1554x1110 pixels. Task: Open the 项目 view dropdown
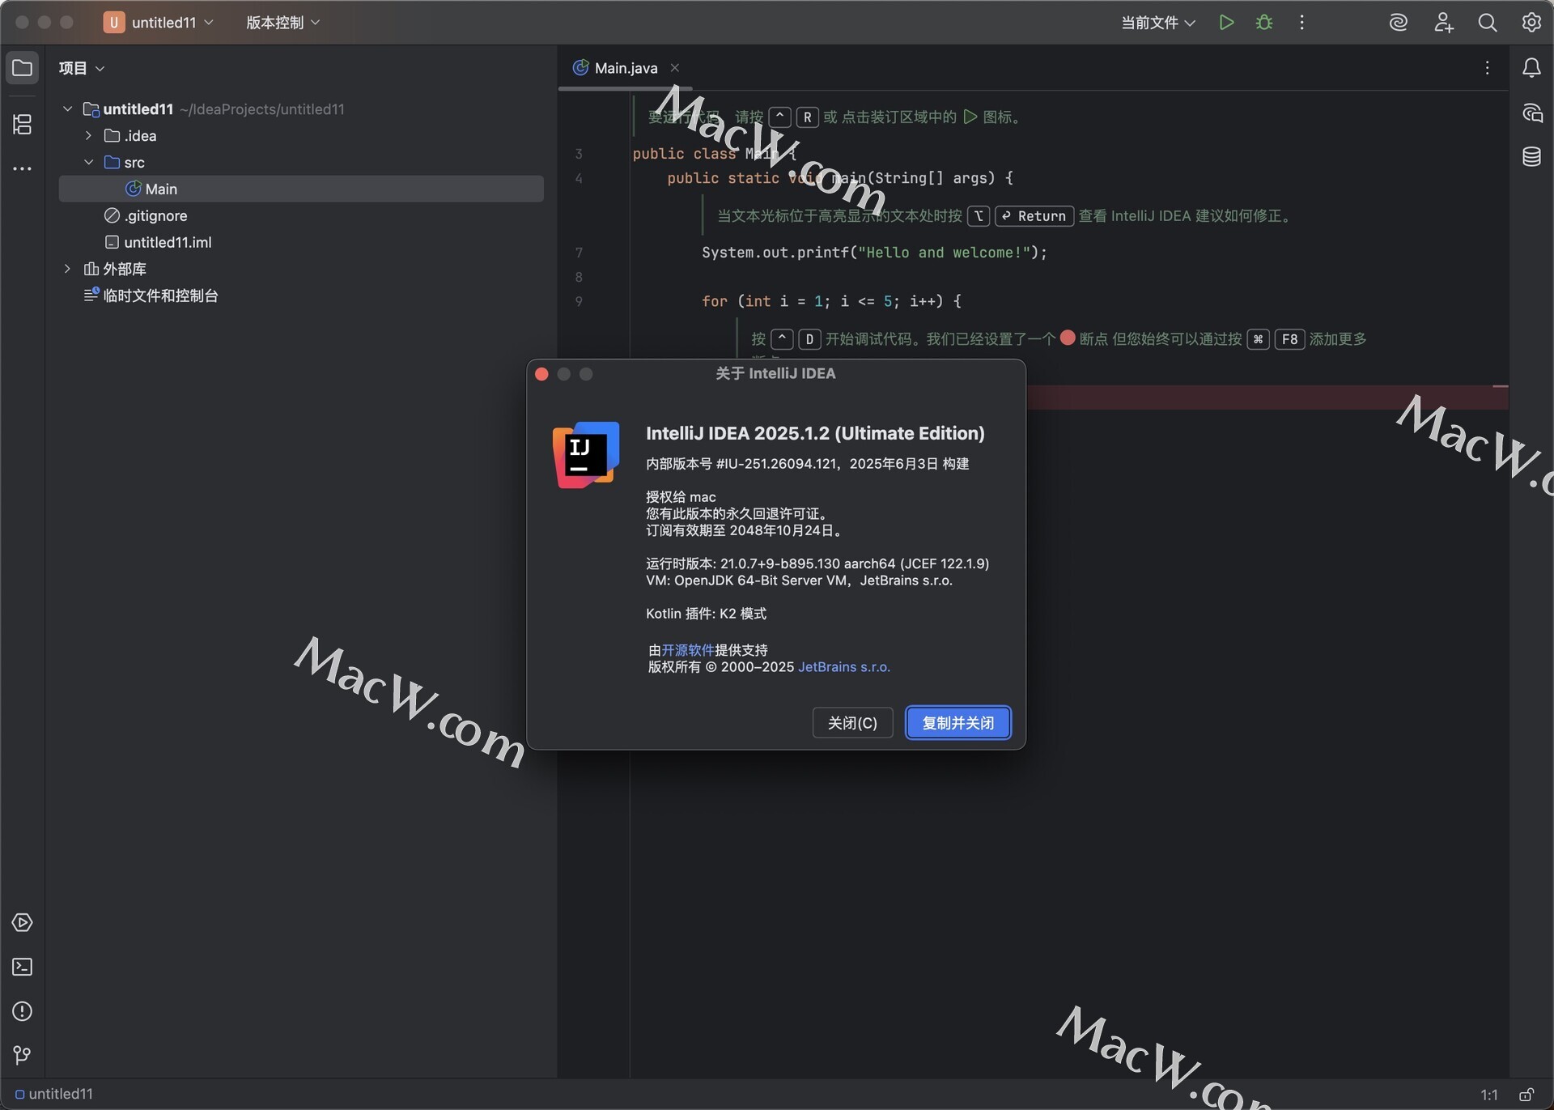[82, 68]
